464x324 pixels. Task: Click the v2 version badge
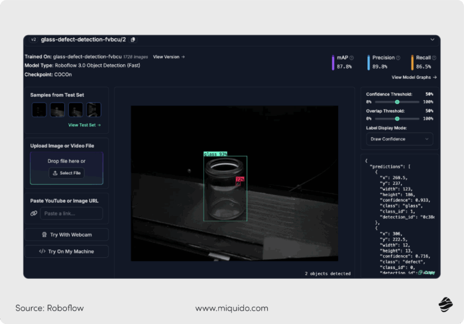33,40
